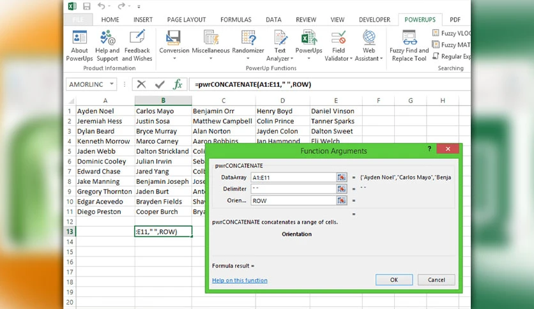Select column A header
534x309 pixels.
105,100
